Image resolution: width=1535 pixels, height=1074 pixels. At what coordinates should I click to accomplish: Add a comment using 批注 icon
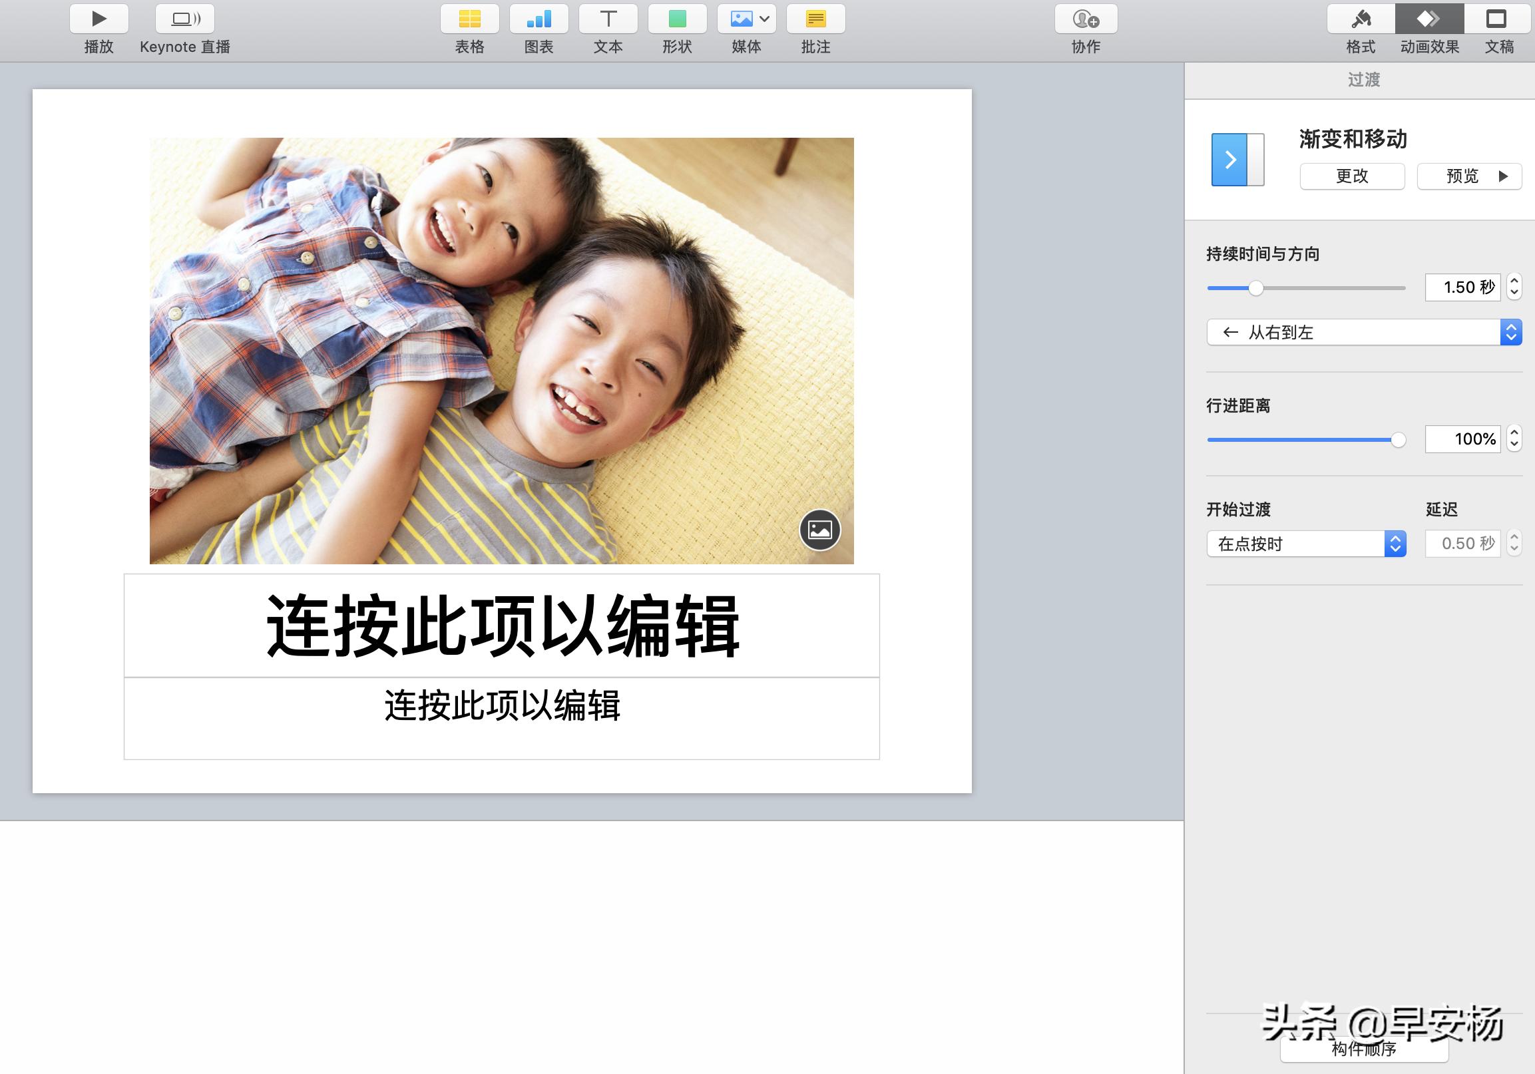[x=815, y=18]
